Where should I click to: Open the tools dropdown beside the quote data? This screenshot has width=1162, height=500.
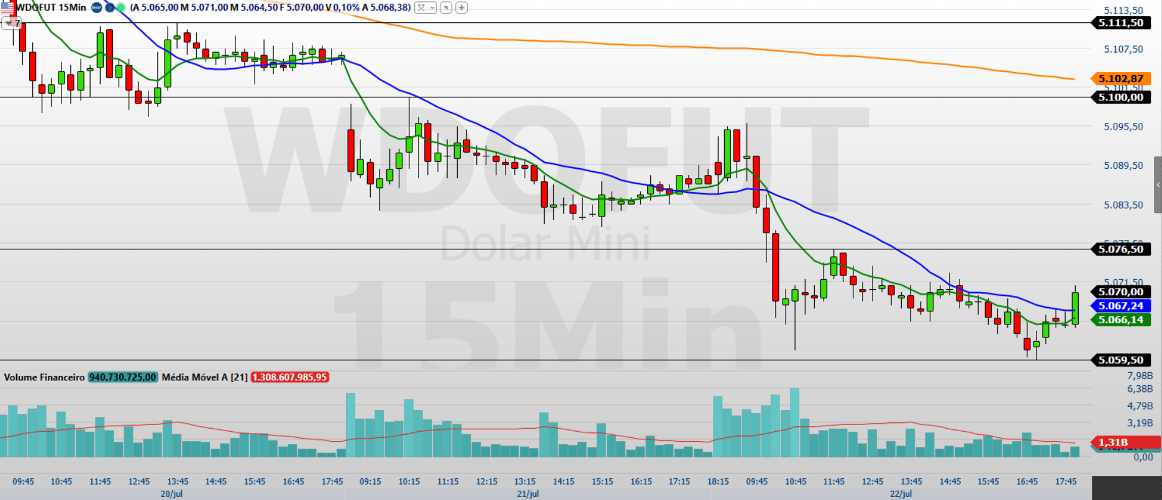pyautogui.click(x=425, y=7)
